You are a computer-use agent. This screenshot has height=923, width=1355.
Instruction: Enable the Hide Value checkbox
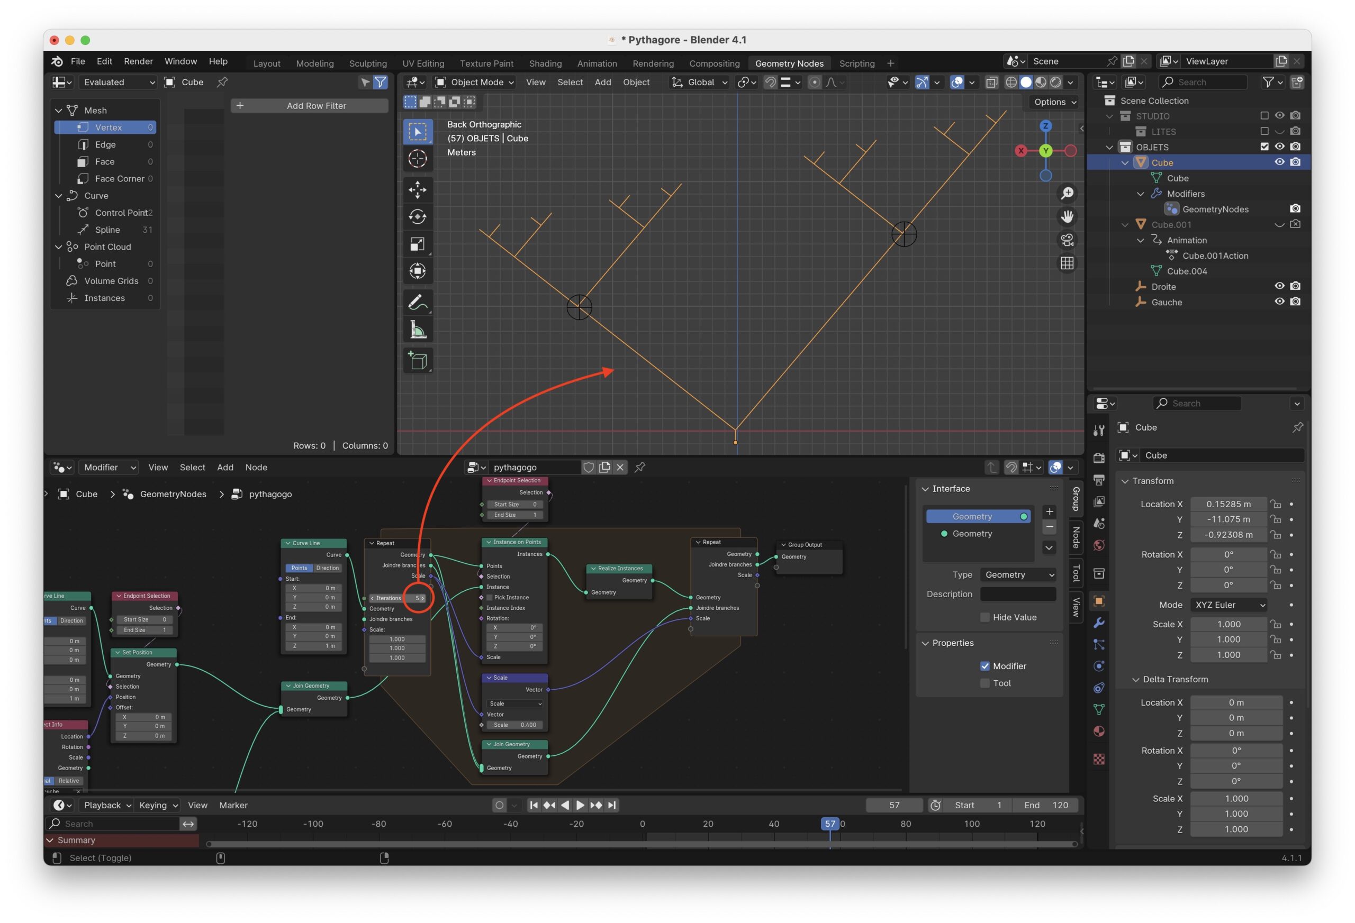985,617
